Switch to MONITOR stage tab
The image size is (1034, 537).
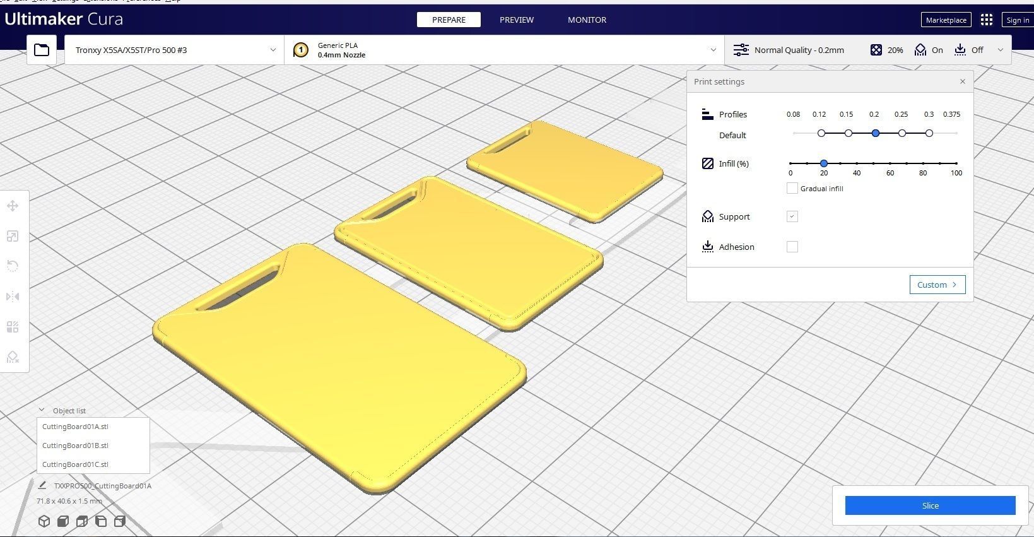point(587,20)
